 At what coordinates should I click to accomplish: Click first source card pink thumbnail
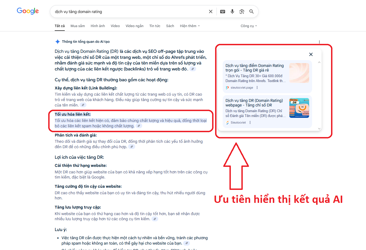click(299, 73)
